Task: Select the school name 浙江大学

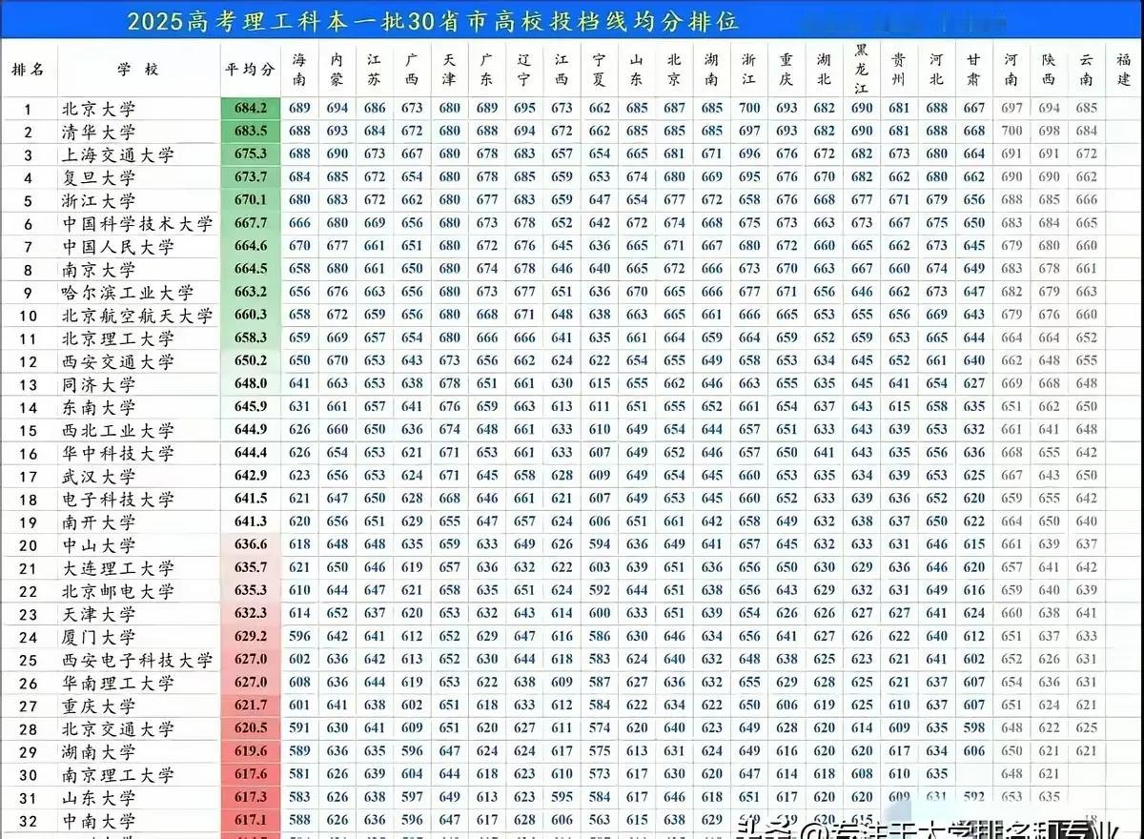Action: (x=98, y=200)
